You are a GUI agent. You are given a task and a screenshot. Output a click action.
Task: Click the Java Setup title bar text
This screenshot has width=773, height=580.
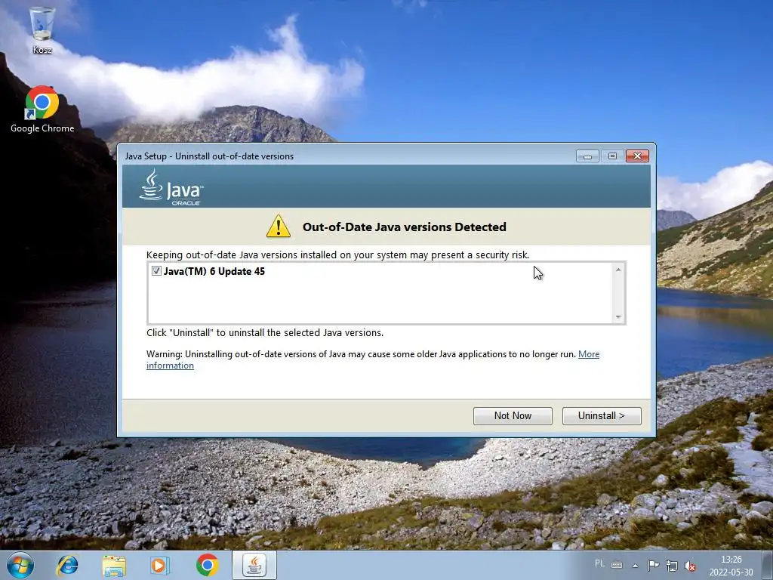tap(209, 156)
